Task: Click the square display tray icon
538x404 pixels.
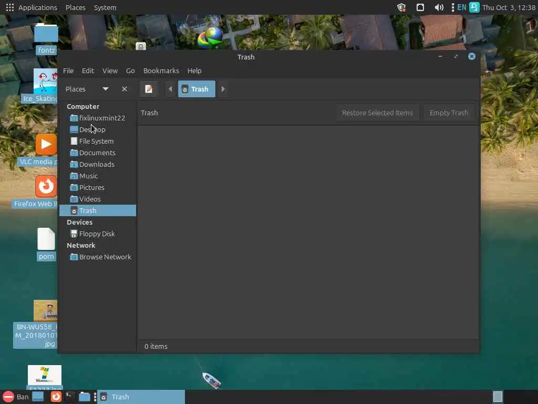Action: point(420,7)
